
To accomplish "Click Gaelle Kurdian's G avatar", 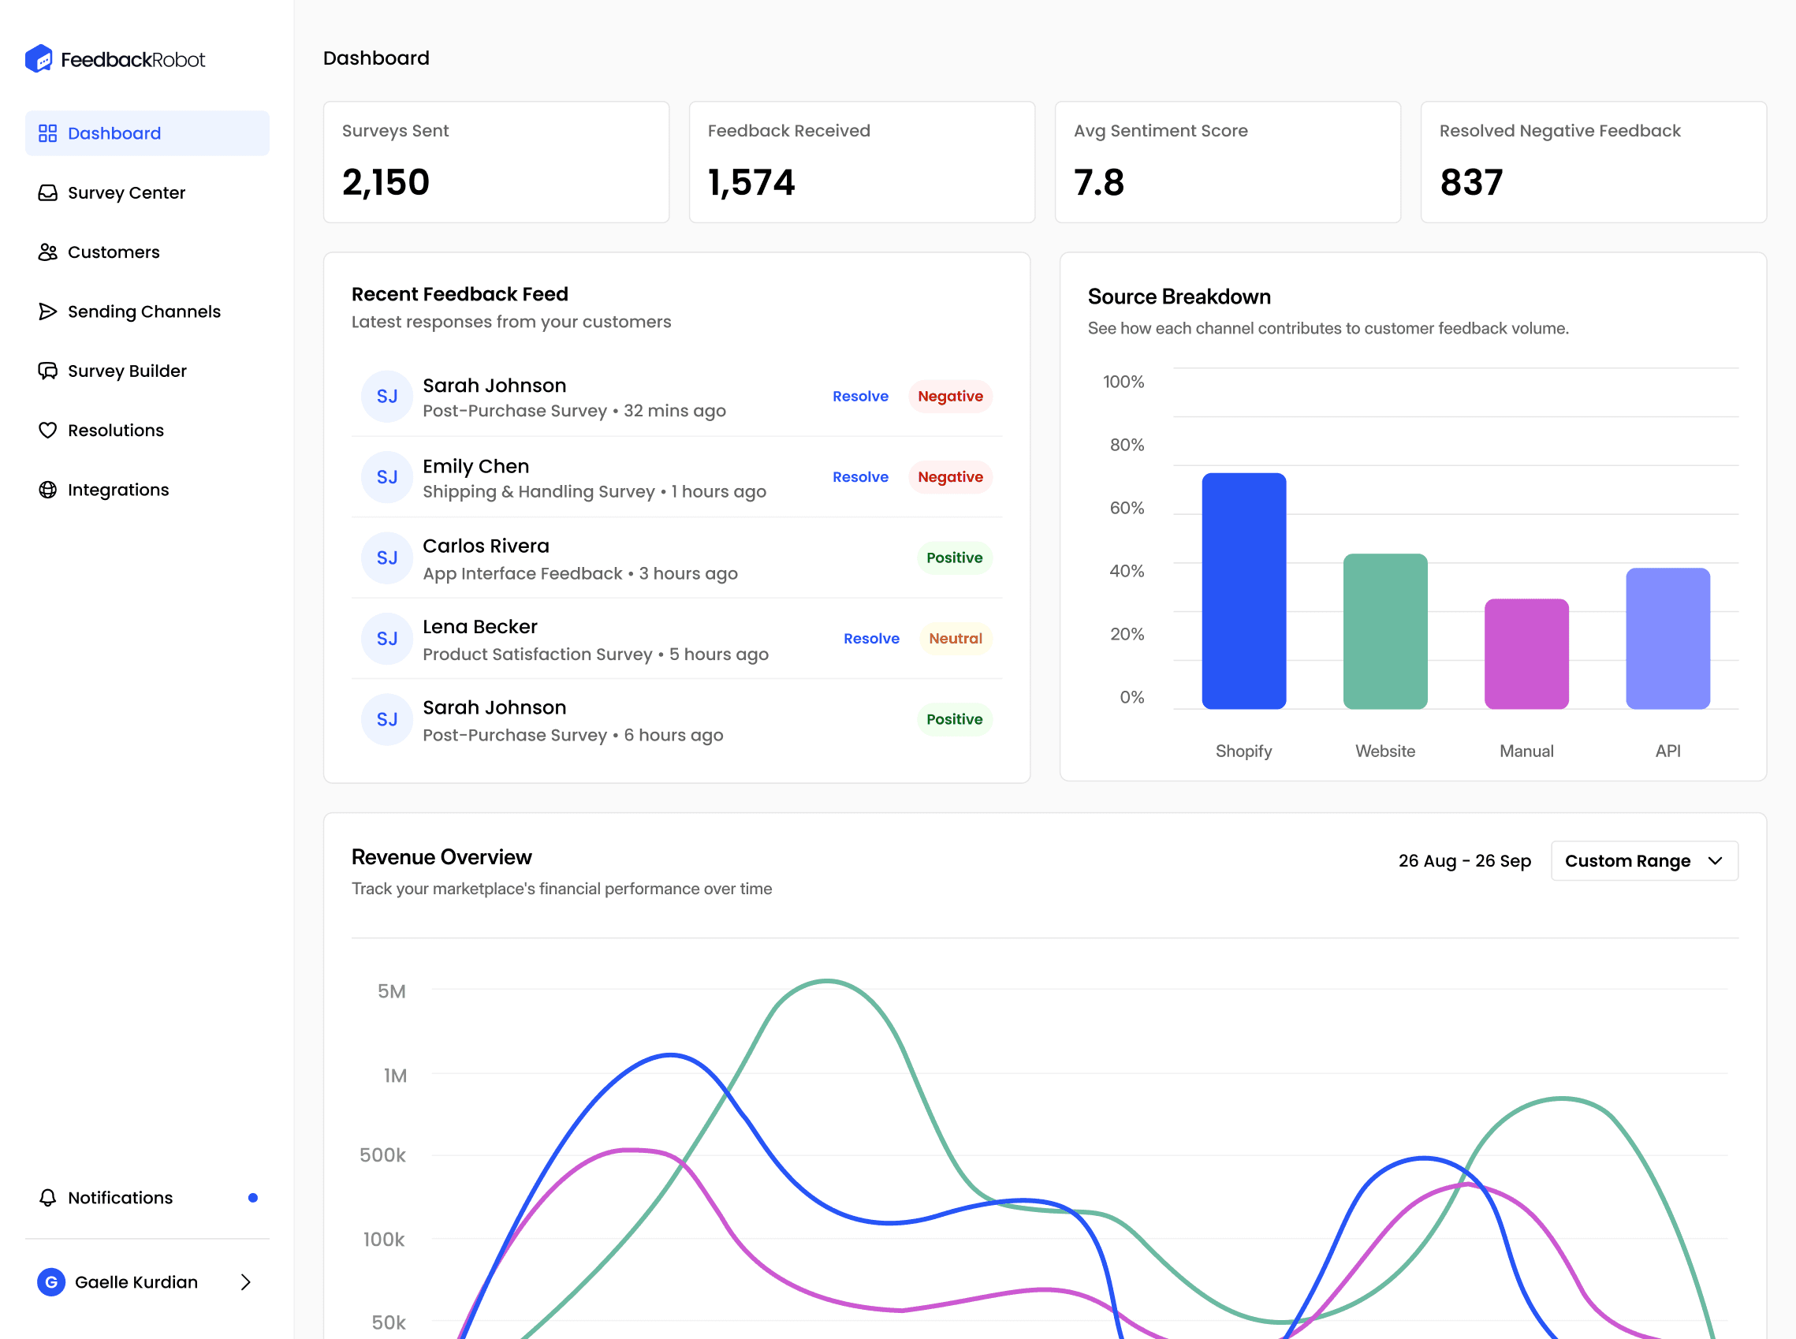I will (x=51, y=1282).
